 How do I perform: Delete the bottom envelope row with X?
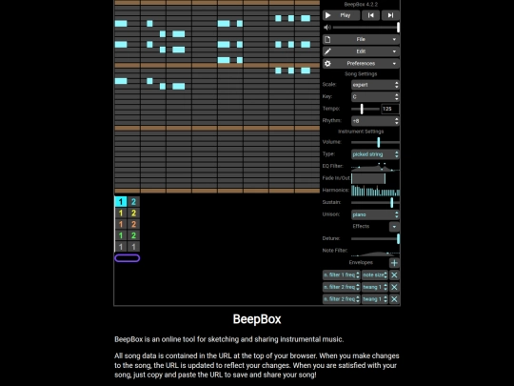coord(394,299)
